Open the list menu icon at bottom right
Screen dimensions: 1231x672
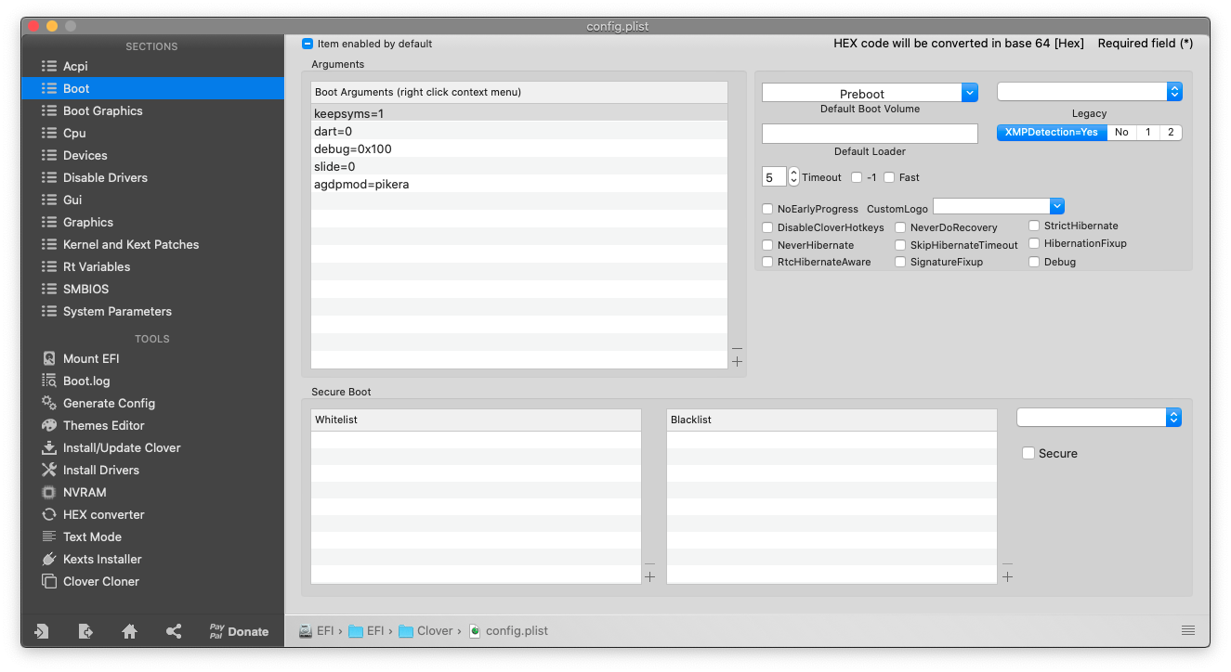[1188, 630]
